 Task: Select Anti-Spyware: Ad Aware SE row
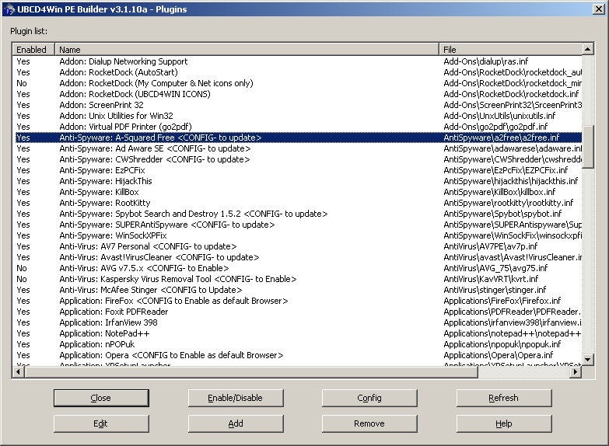[x=299, y=148]
